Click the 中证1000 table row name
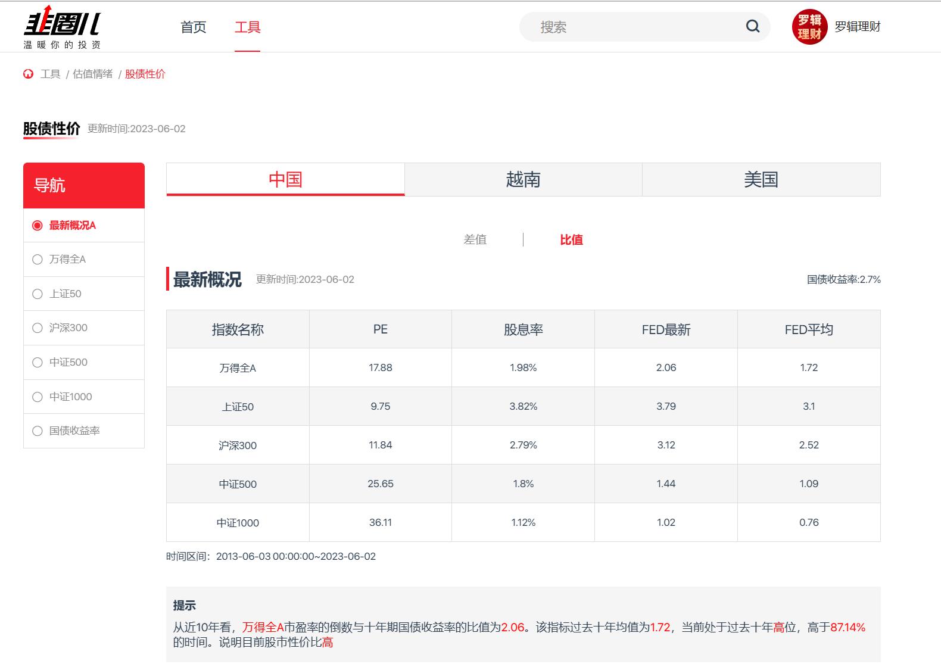 pos(238,523)
